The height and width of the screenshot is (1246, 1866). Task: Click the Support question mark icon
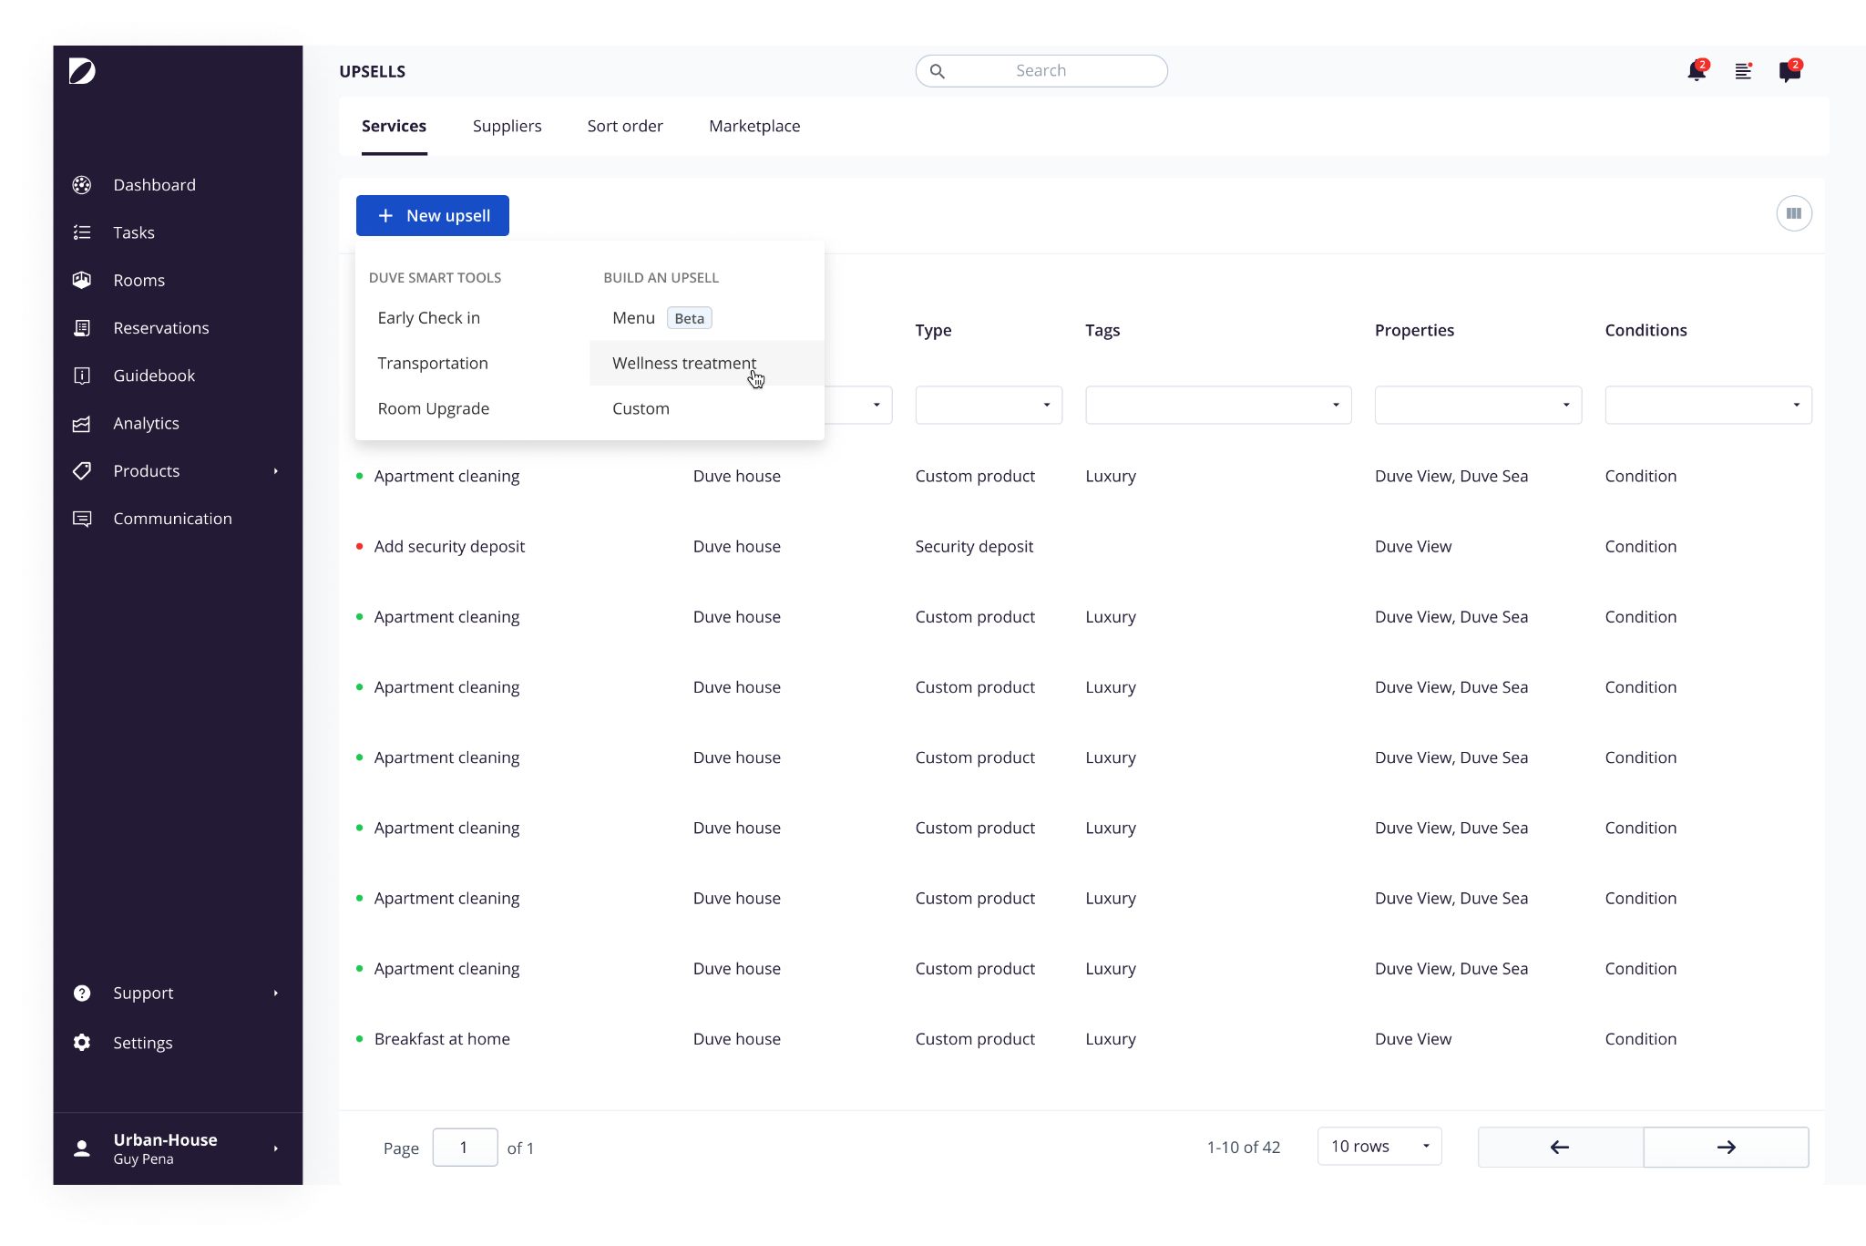[x=82, y=994]
